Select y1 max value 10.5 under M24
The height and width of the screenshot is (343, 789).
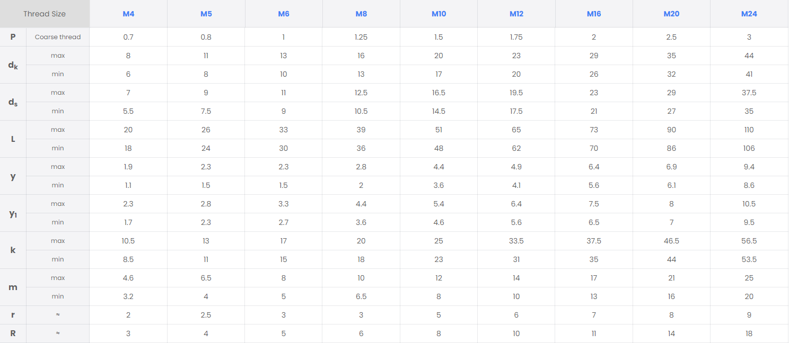(x=749, y=204)
